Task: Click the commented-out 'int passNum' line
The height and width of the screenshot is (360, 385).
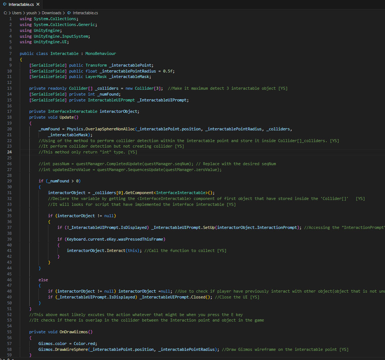Action: point(157,164)
